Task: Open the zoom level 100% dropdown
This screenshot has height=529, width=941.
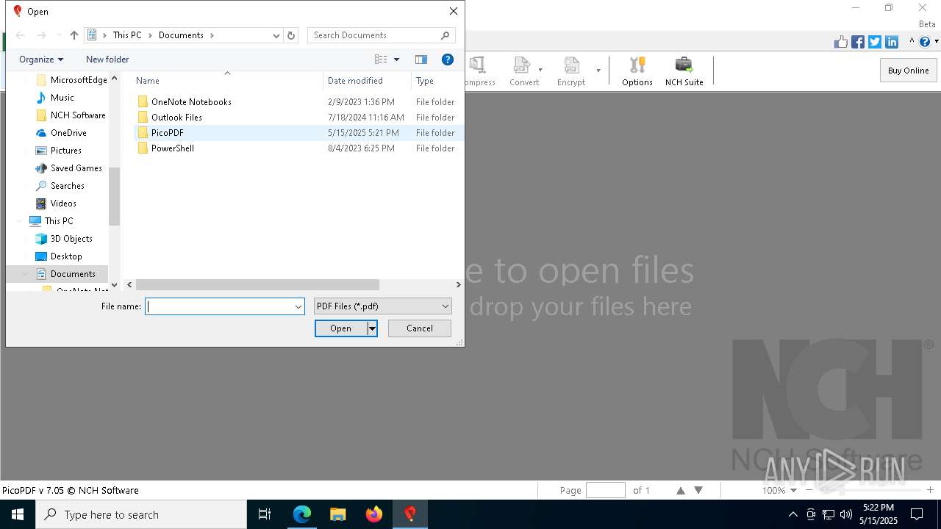Action: click(x=793, y=490)
